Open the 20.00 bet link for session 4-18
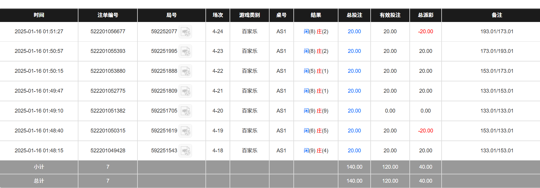 pos(354,151)
